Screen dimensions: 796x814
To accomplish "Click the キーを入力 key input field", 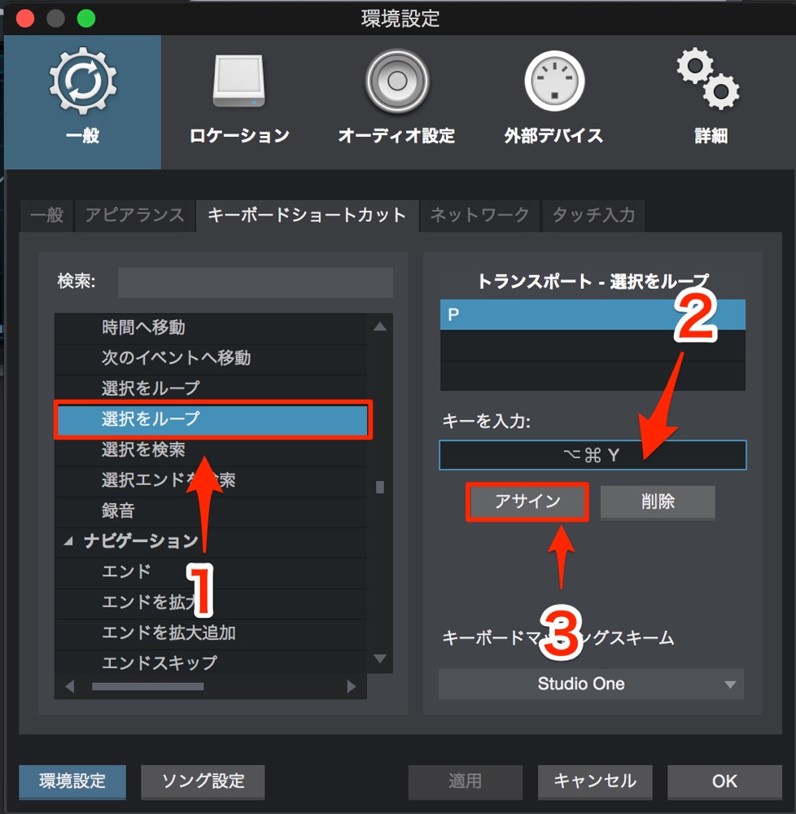I will tap(593, 455).
